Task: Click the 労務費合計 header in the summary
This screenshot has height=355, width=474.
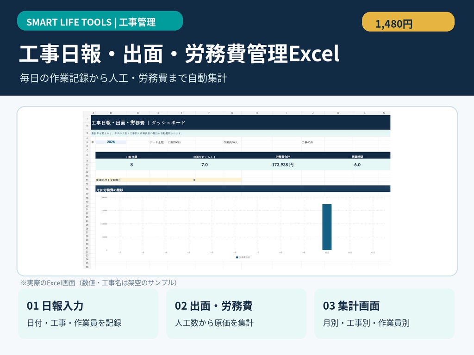Action: tap(283, 157)
